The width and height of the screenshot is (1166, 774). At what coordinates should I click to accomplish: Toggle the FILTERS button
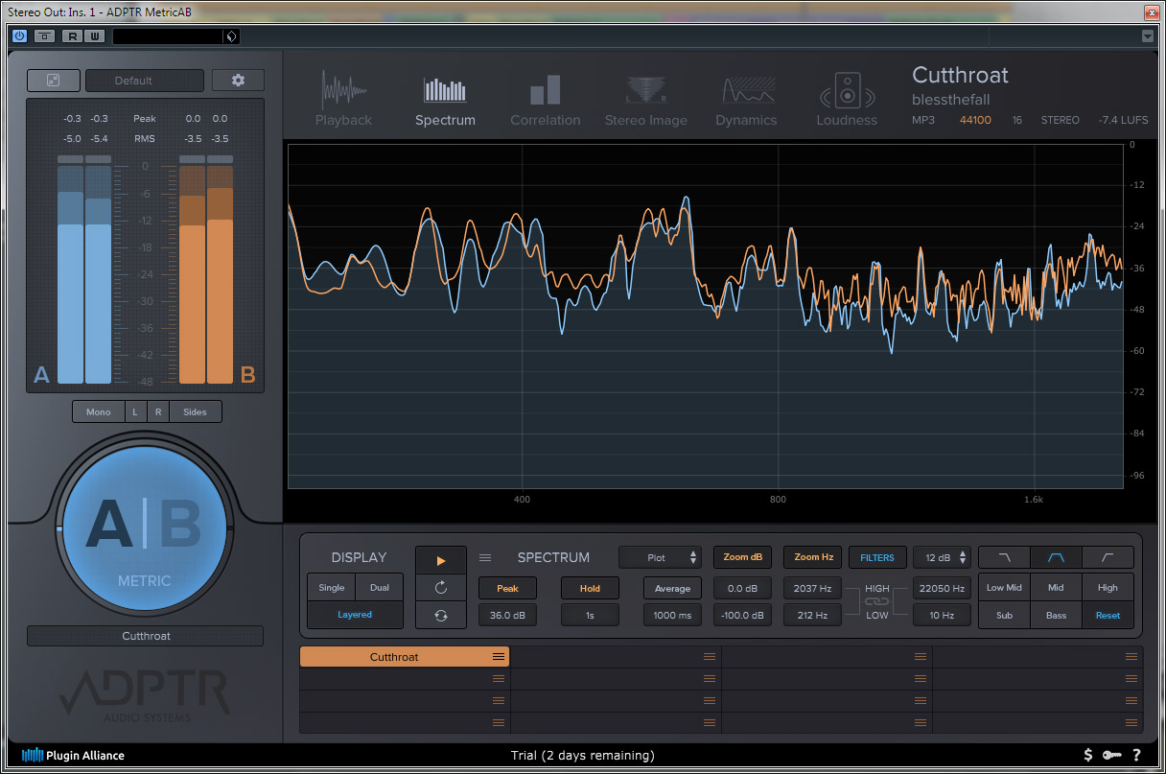[877, 557]
